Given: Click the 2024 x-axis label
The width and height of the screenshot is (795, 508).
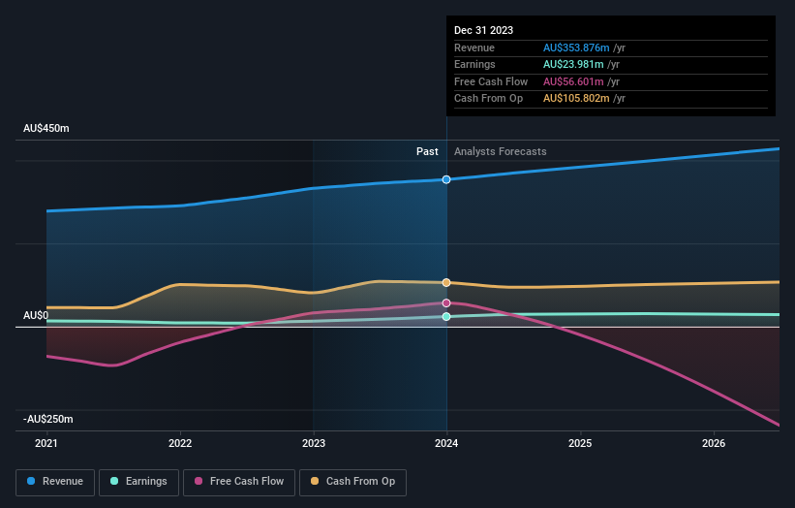Looking at the screenshot, I should pyautogui.click(x=446, y=443).
